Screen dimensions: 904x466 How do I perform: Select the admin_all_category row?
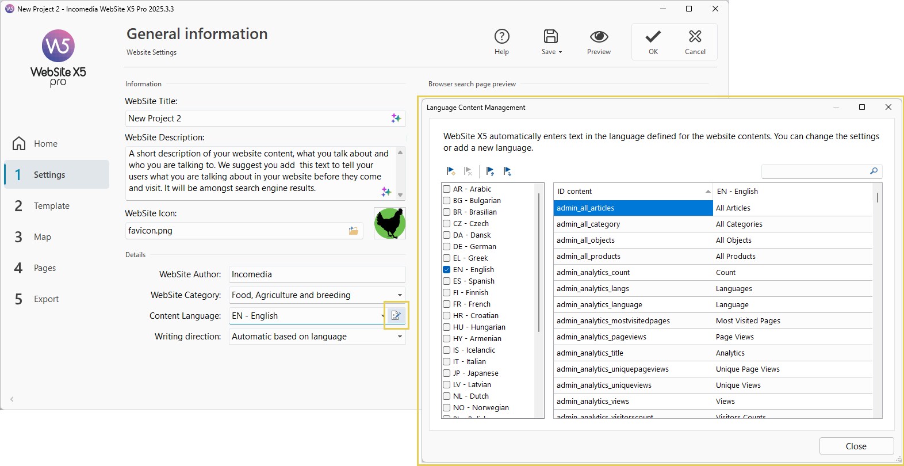click(x=713, y=224)
